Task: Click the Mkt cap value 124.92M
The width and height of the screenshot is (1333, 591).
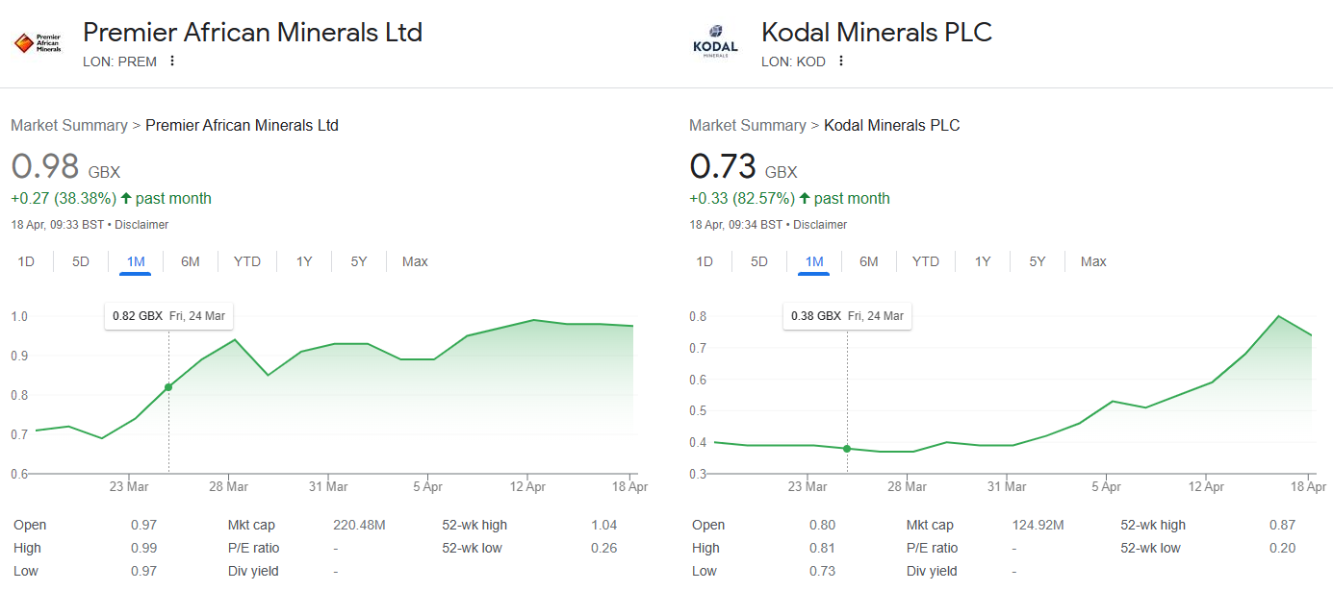Action: point(1038,525)
